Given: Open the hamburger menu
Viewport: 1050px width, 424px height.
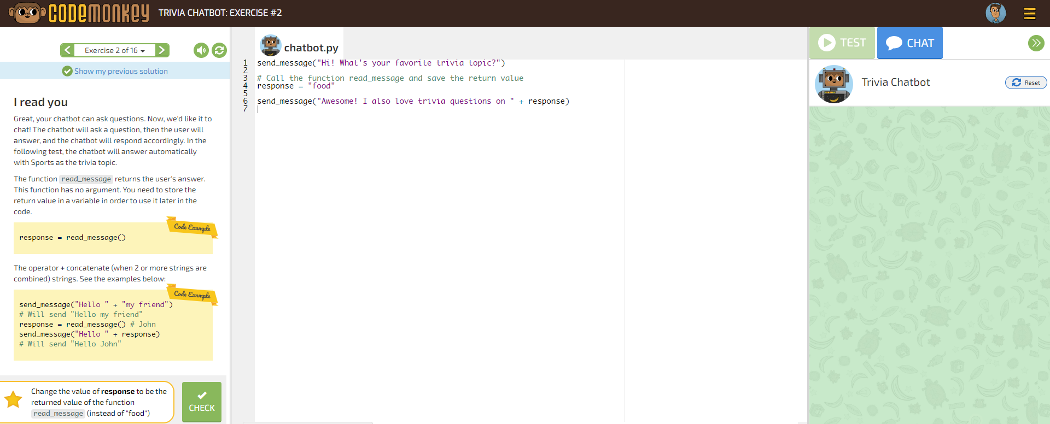Looking at the screenshot, I should click(1029, 14).
